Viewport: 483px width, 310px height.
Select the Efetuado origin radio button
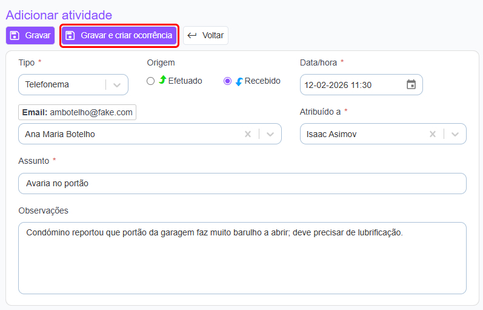click(x=151, y=81)
